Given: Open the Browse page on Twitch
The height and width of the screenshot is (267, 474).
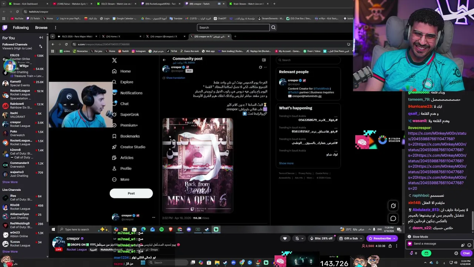Looking at the screenshot, I should tap(41, 27).
